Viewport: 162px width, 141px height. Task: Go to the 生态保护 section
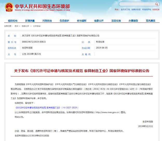click(64, 20)
